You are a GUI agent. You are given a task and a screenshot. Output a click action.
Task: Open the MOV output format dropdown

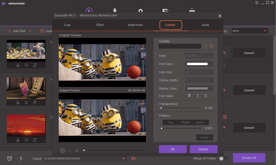(250, 31)
